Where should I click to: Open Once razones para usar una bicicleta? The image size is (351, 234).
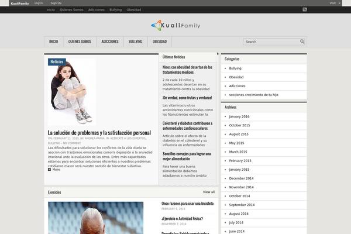click(x=188, y=204)
